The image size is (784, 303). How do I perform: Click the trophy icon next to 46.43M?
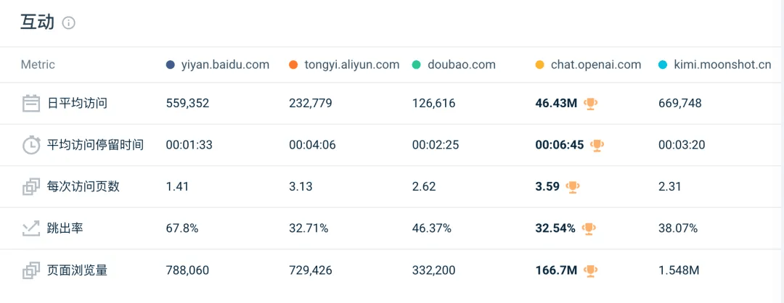coord(591,104)
